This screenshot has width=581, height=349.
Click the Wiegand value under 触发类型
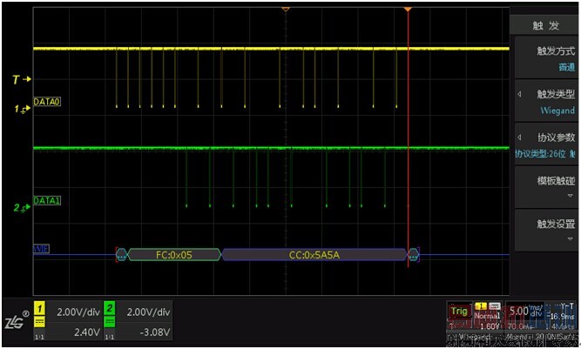pos(557,111)
